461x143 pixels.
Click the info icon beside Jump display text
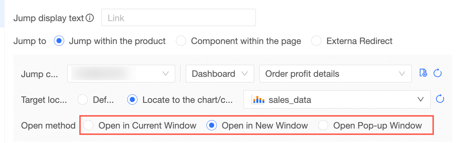click(x=90, y=18)
